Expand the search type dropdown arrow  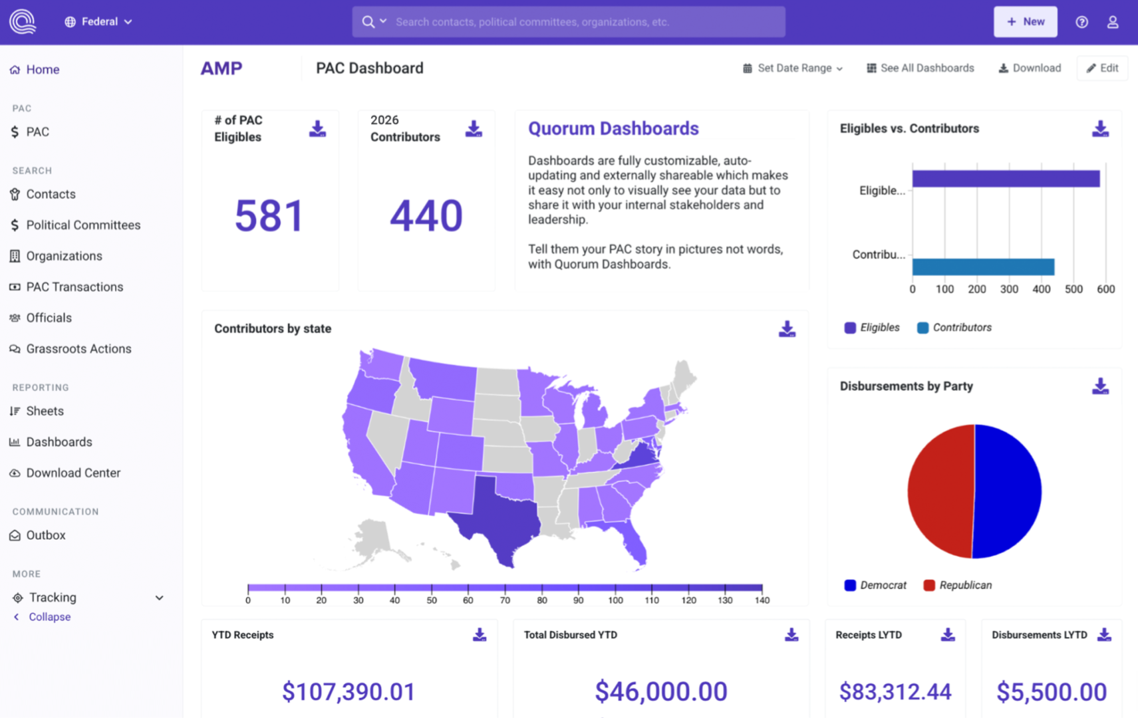(x=383, y=21)
